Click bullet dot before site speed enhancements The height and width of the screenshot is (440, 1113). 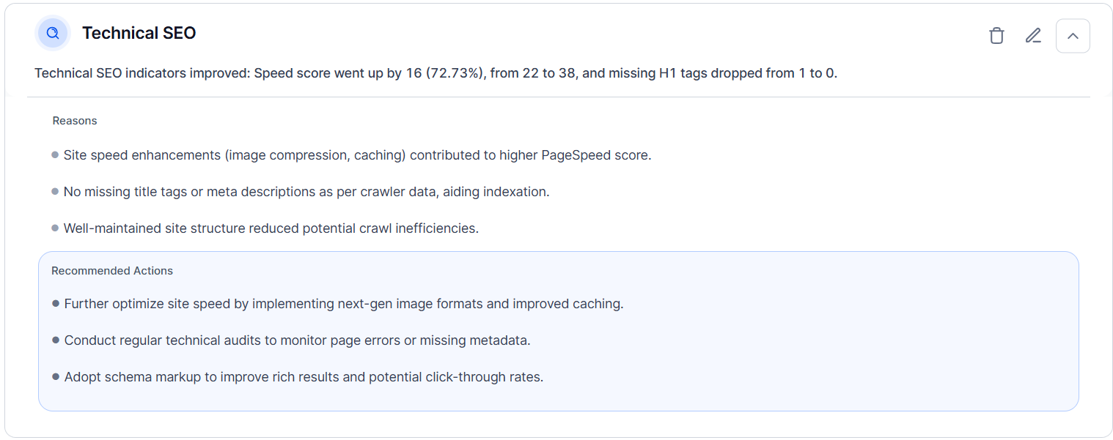click(x=55, y=155)
